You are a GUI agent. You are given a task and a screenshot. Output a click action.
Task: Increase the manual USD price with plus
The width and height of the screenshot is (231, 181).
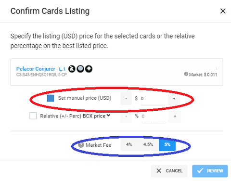pos(174,99)
